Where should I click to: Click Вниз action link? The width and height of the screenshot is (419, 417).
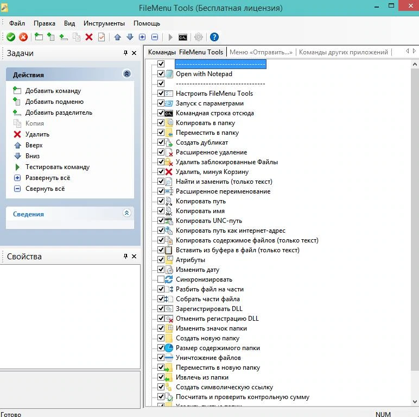[33, 156]
